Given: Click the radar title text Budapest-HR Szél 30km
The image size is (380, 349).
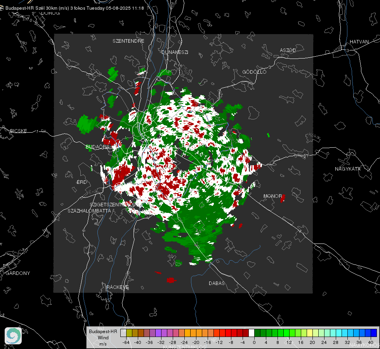Looking at the screenshot, I should [x=31, y=8].
